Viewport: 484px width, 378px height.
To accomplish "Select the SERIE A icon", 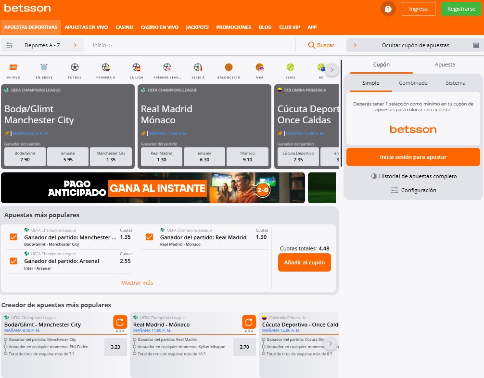I will click(198, 67).
